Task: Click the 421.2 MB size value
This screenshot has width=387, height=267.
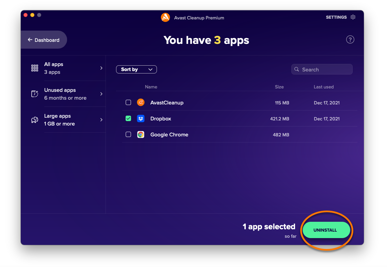Action: pos(280,119)
